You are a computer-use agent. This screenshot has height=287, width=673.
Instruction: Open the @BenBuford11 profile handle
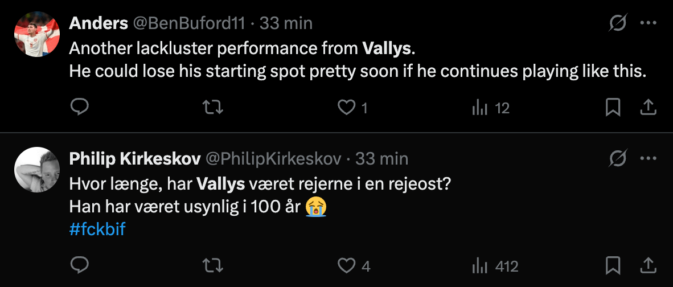pos(190,23)
